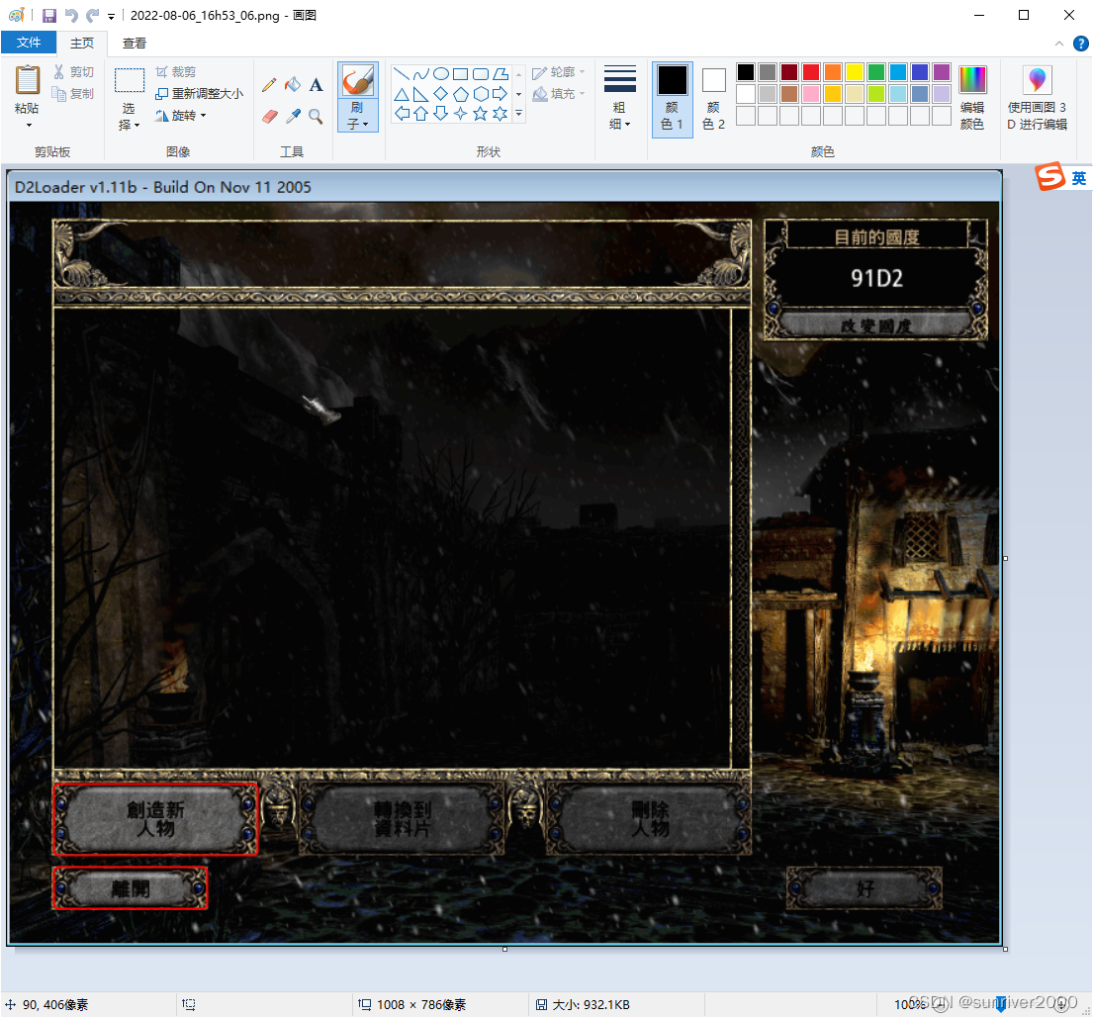
Task: Activate the Text tool (letter A)
Action: point(316,85)
